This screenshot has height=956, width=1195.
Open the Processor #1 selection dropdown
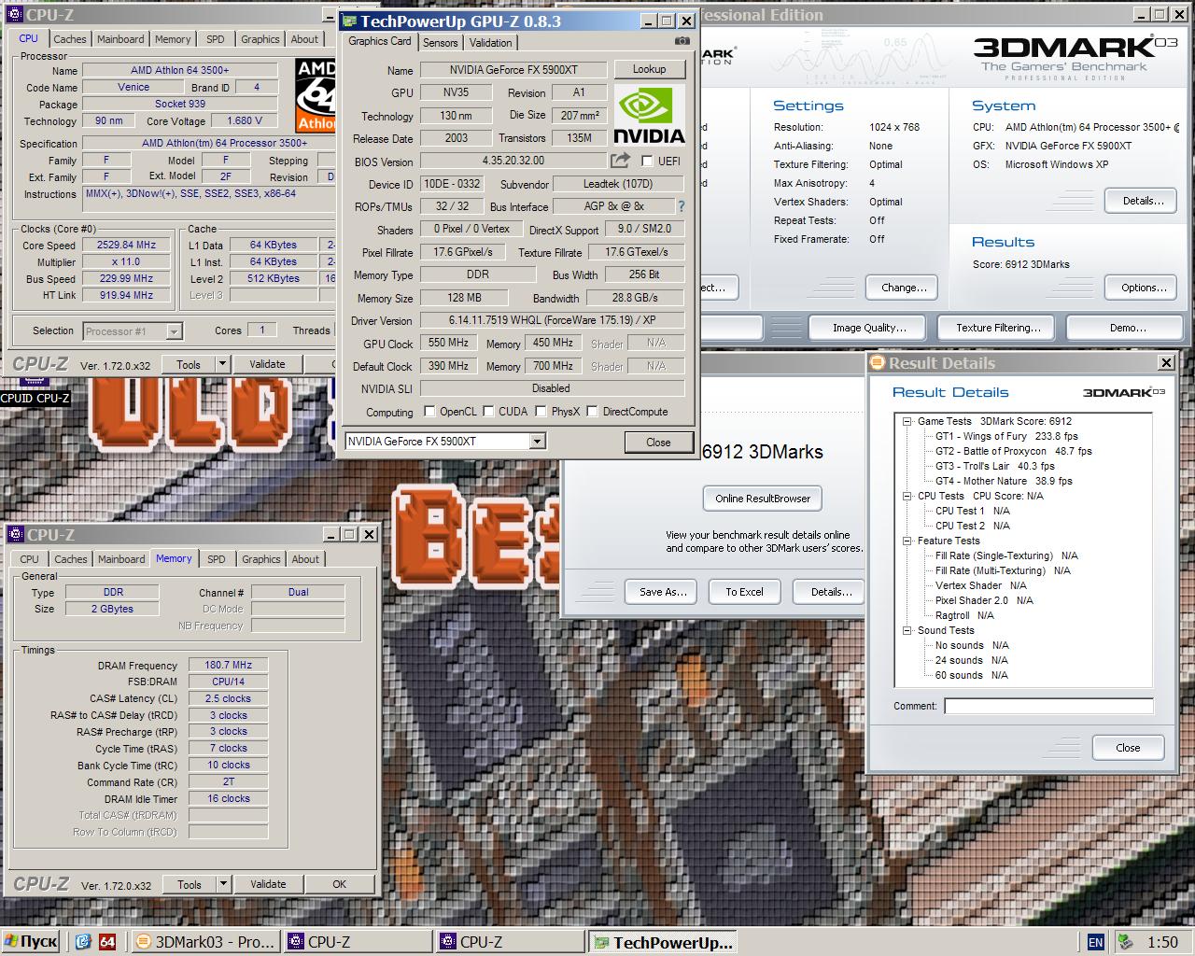click(174, 330)
